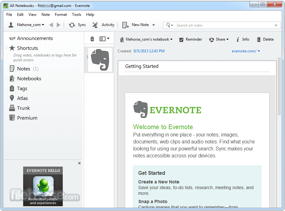Open the Tools menu
Screen dimensions: 285x211
click(x=76, y=15)
